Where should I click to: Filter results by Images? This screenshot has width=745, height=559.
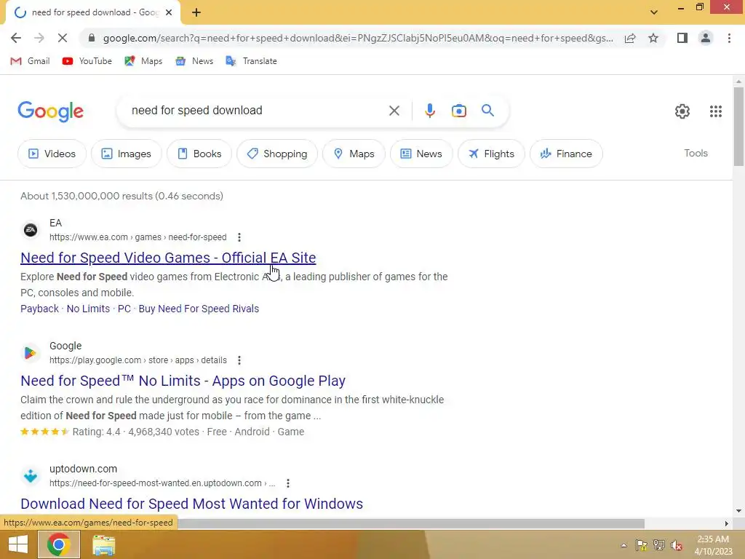point(127,154)
